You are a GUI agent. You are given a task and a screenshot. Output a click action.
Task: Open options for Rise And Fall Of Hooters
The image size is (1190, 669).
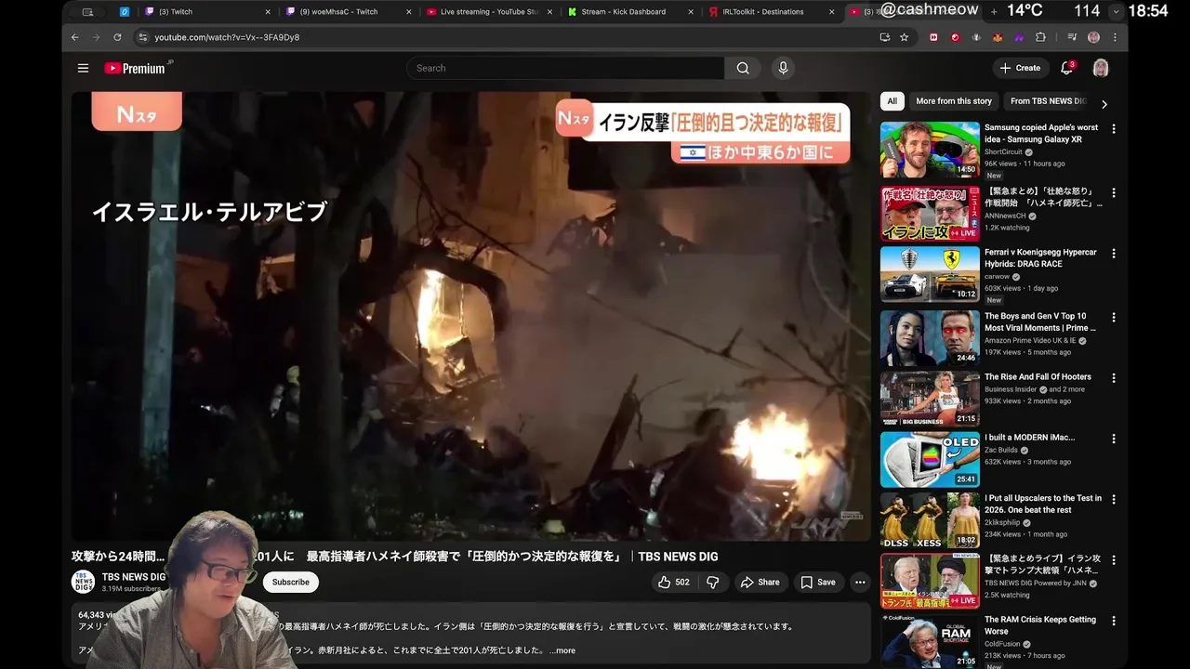click(x=1113, y=378)
